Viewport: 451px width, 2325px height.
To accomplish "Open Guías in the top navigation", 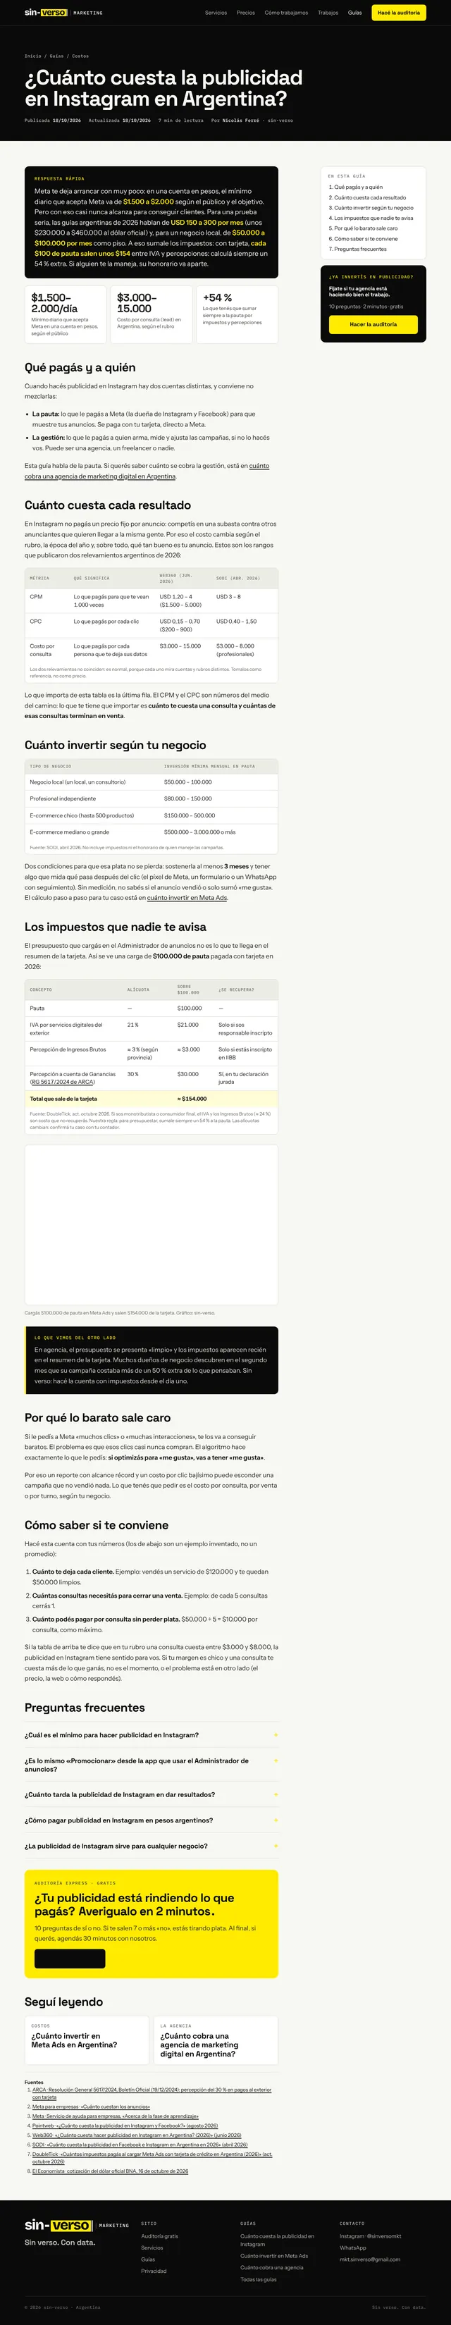I will point(355,13).
